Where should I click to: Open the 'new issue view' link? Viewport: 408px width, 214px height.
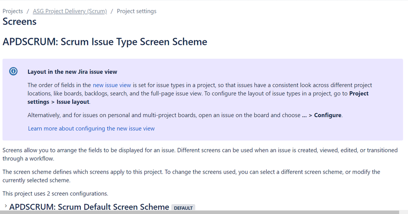tap(112, 85)
